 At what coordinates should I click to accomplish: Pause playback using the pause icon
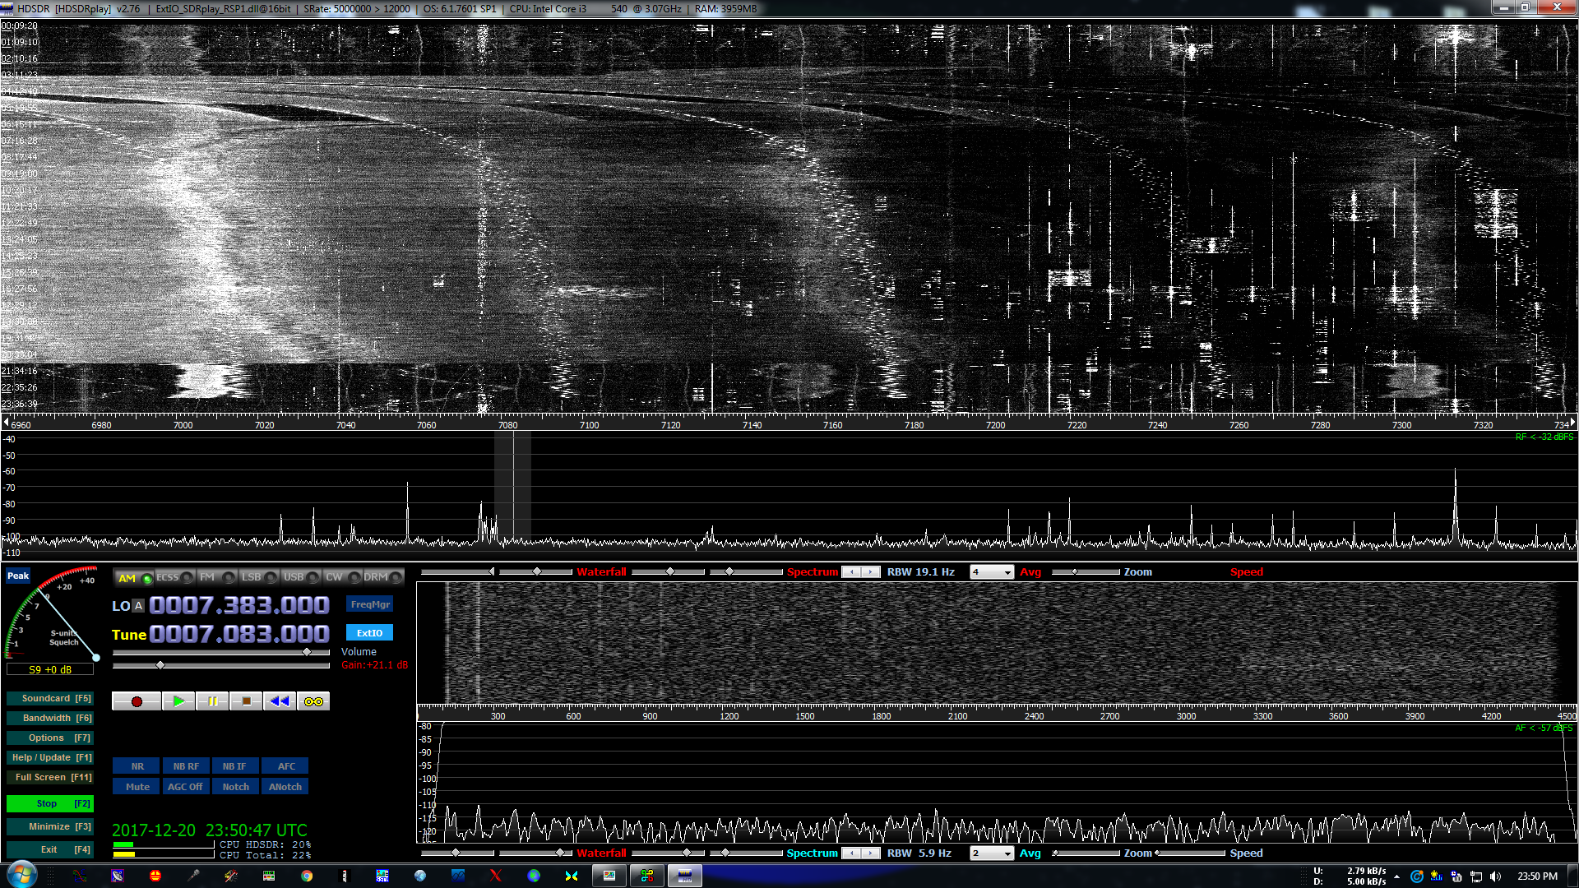click(x=212, y=701)
